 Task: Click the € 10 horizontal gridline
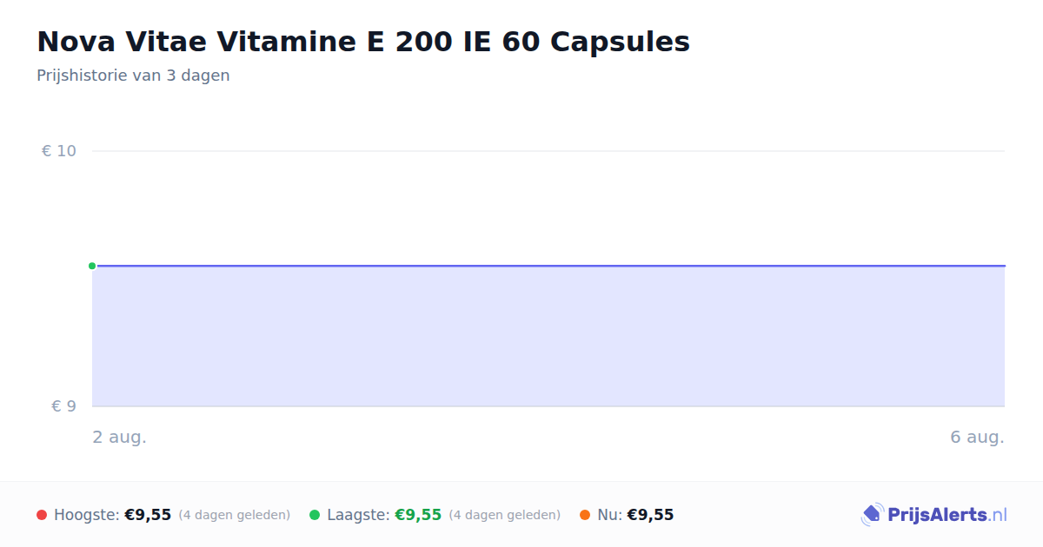tap(548, 151)
